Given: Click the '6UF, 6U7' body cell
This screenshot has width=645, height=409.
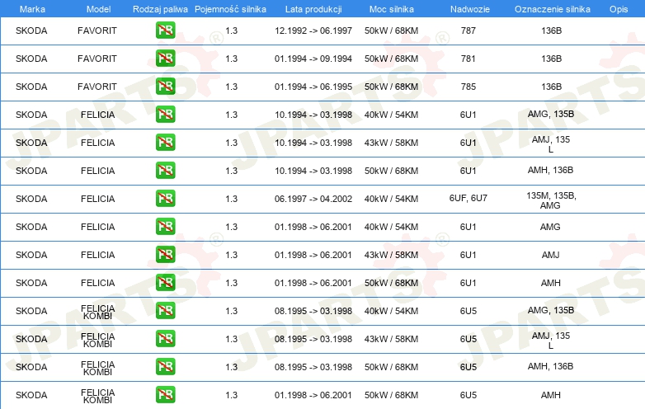Looking at the screenshot, I should (468, 198).
